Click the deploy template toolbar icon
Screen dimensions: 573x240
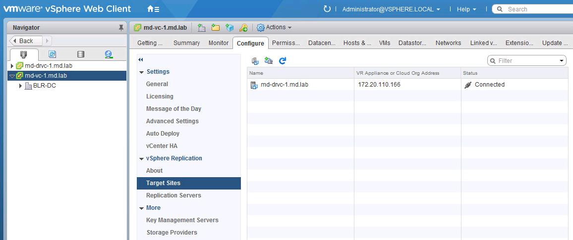tap(229, 27)
